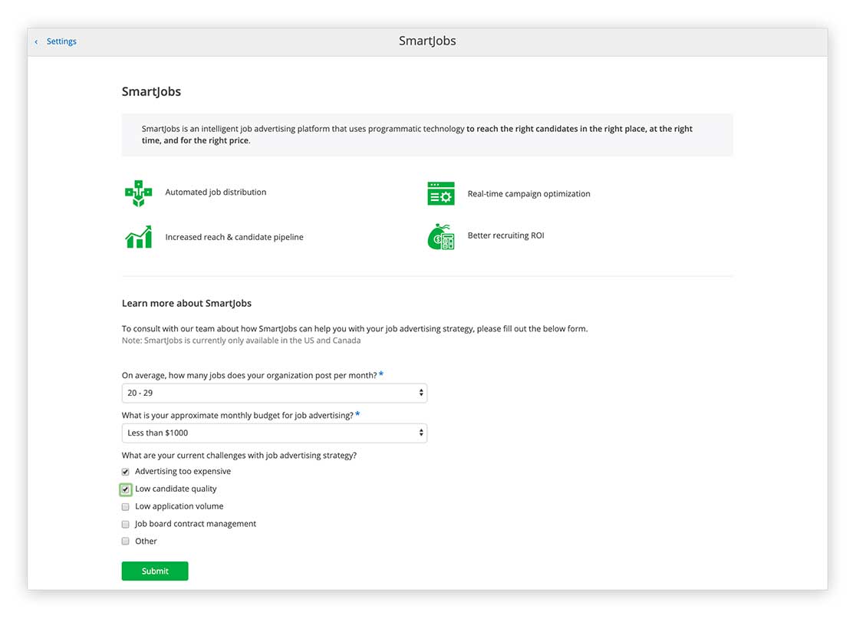Screen dimensions: 856x619
Task: Click the arrows on Less than $1000 select
Action: 420,433
